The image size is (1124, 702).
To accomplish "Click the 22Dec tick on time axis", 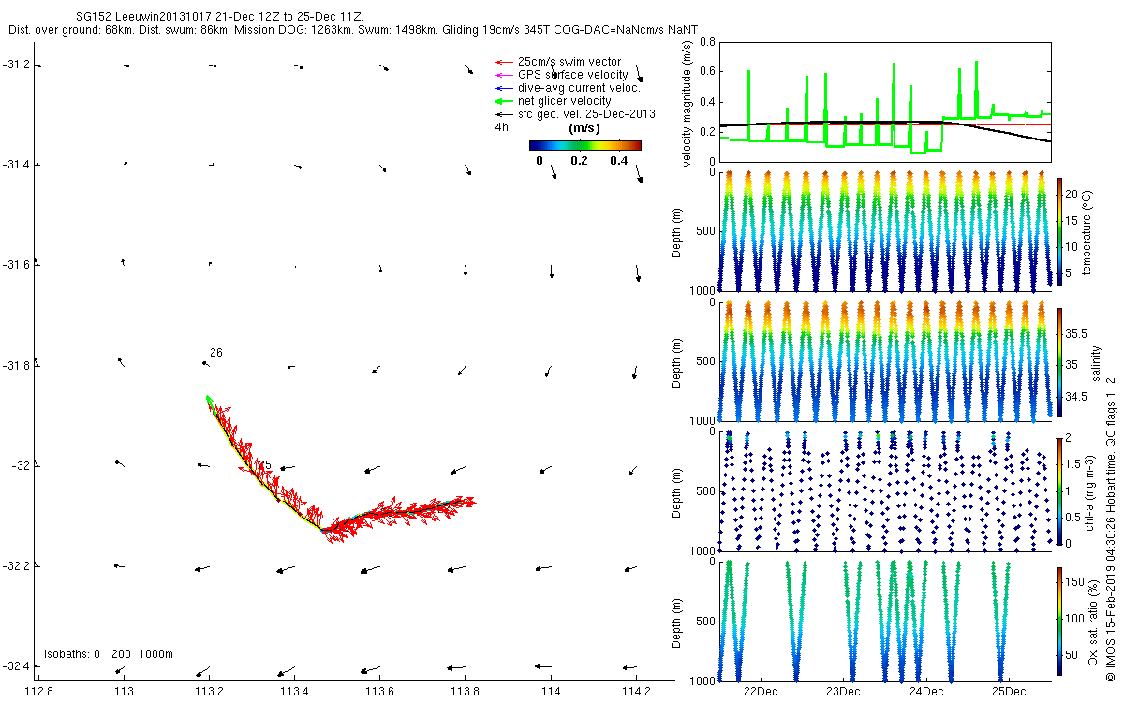I will point(760,691).
